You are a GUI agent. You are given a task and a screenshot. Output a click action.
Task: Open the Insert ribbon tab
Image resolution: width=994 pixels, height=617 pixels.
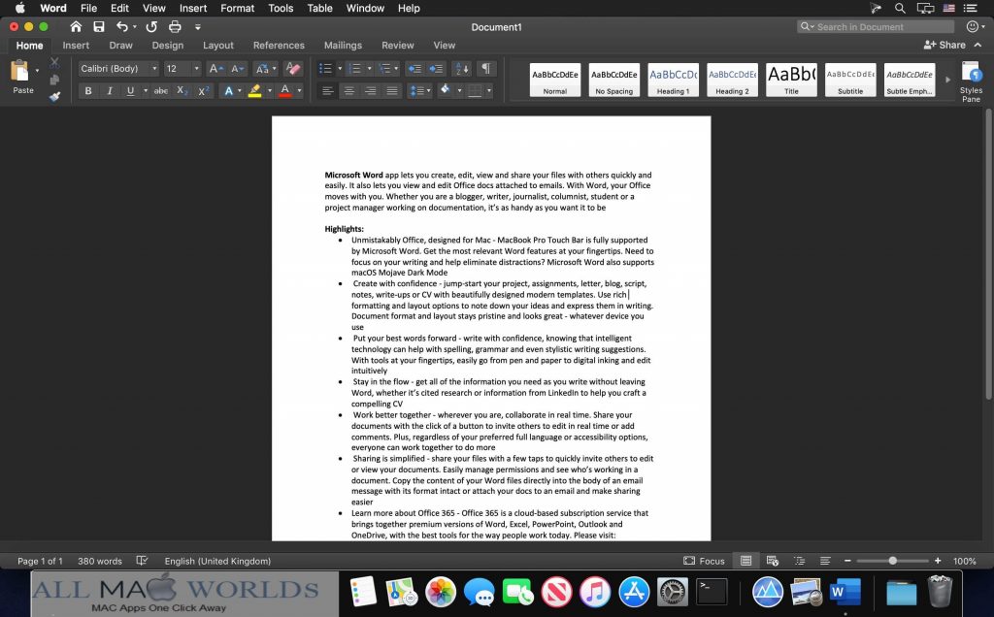pyautogui.click(x=76, y=45)
